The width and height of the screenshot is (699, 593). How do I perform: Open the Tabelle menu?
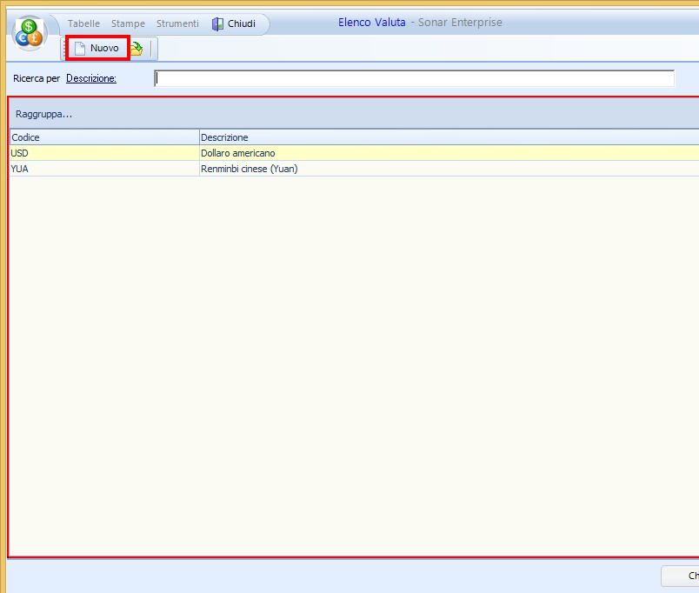pyautogui.click(x=83, y=23)
